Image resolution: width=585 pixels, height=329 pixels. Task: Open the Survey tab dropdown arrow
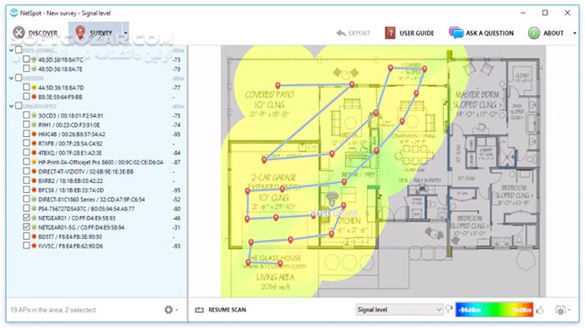click(x=125, y=33)
